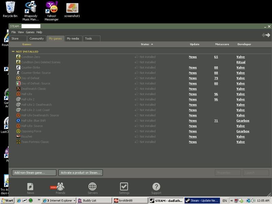Click the blue Half-Life: Blue Shift icon
272x204 pixels.
coord(18,121)
